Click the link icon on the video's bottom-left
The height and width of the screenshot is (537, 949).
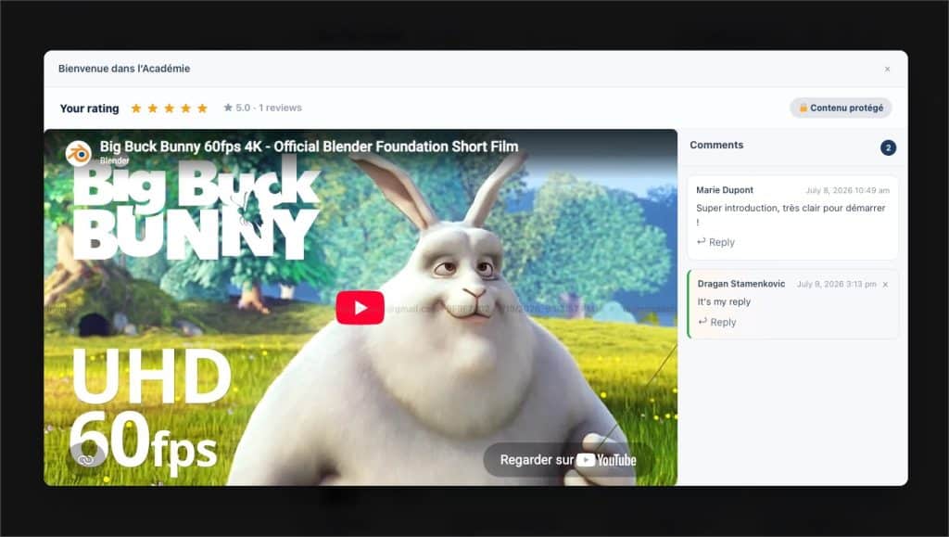pyautogui.click(x=85, y=459)
